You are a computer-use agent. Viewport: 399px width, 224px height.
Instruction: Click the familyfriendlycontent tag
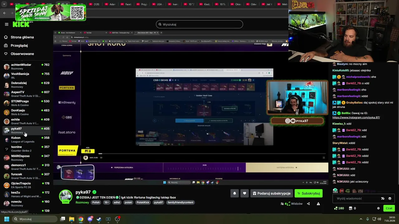click(x=180, y=203)
